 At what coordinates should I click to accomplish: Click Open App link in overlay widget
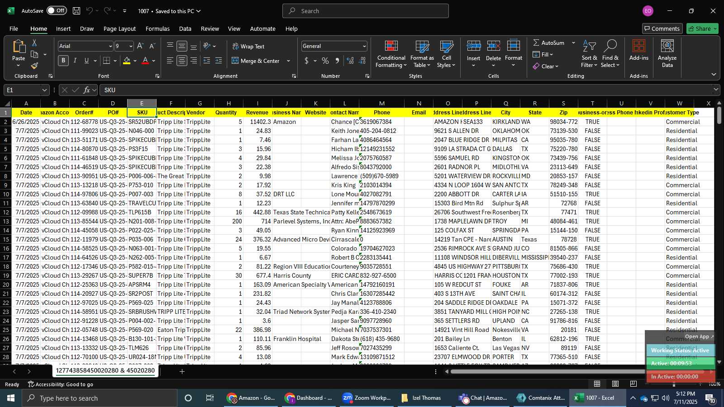[699, 336]
